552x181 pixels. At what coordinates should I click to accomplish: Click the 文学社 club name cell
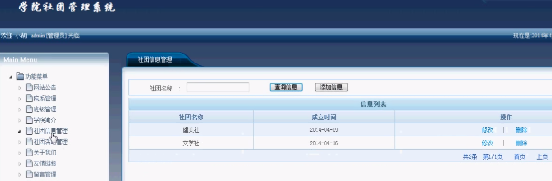click(191, 143)
